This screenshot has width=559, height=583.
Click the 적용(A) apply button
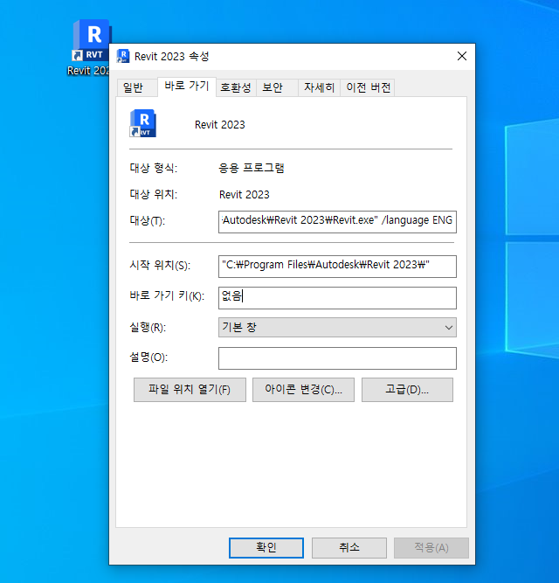click(431, 548)
